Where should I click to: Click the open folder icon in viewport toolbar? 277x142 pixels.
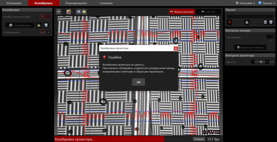84,11
